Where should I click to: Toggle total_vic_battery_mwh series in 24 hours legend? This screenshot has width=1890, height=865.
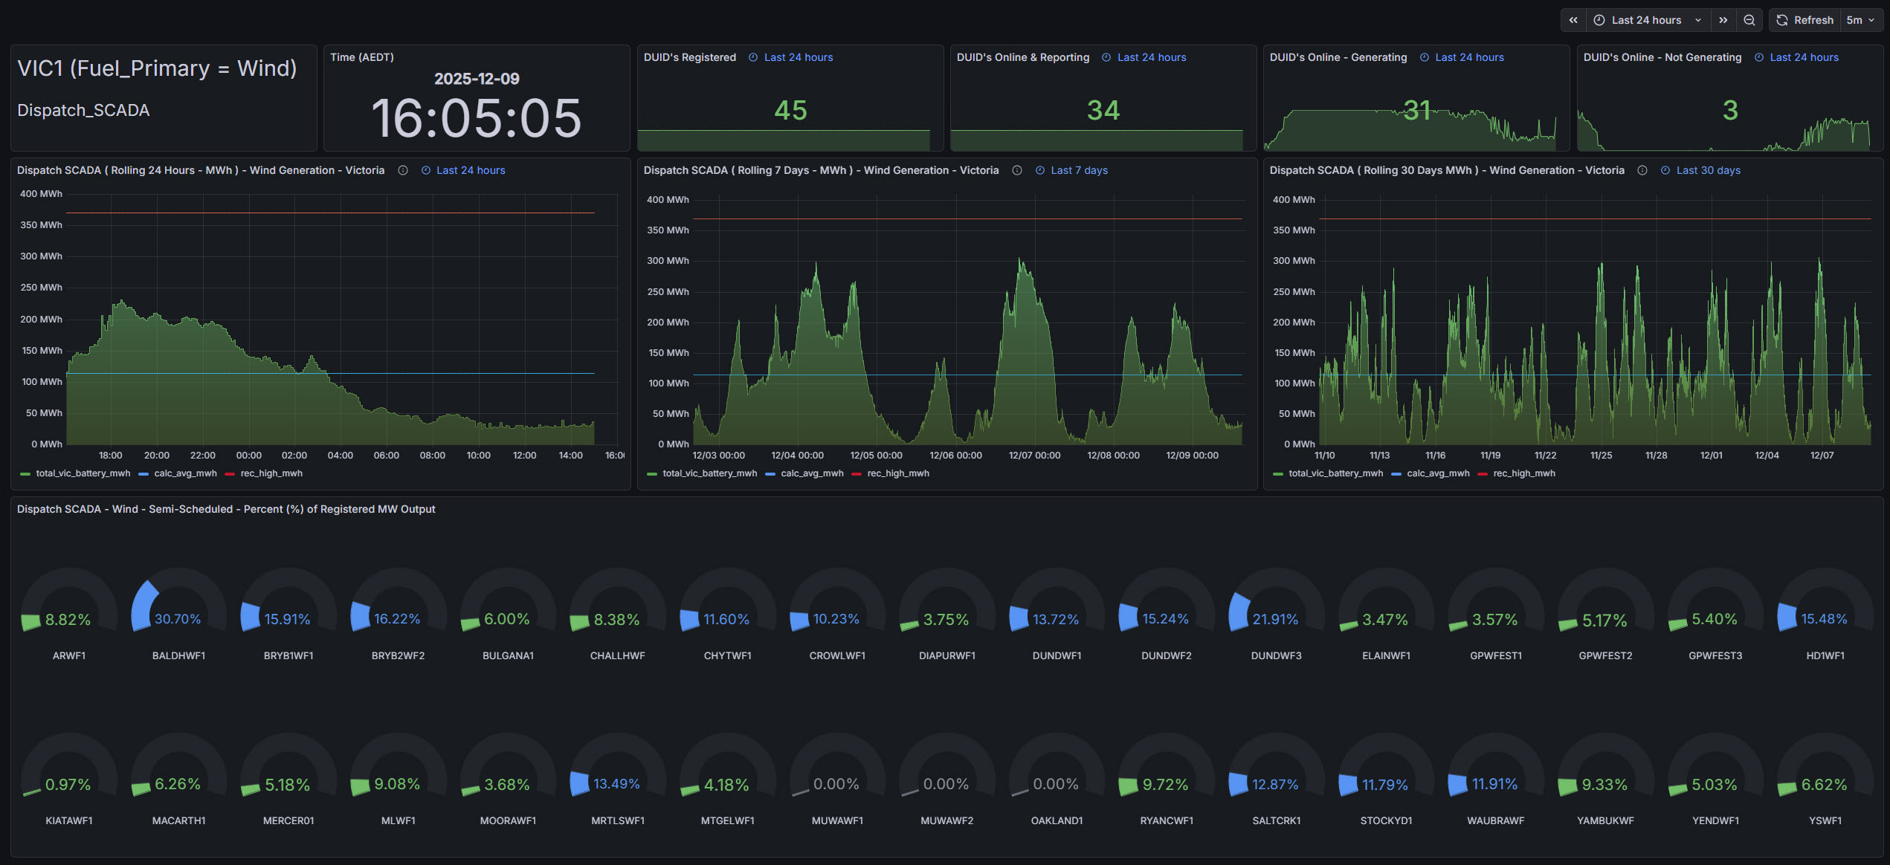[83, 473]
